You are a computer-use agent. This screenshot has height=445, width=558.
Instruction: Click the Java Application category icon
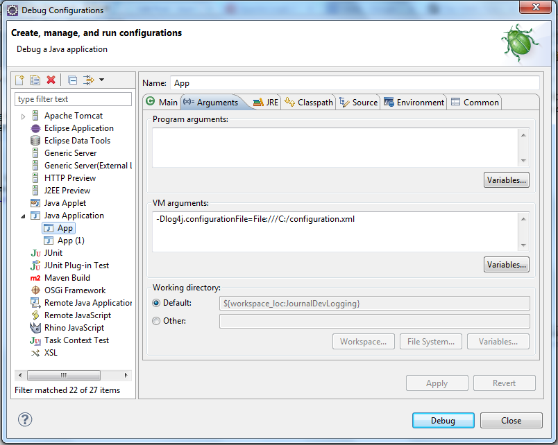pos(35,216)
